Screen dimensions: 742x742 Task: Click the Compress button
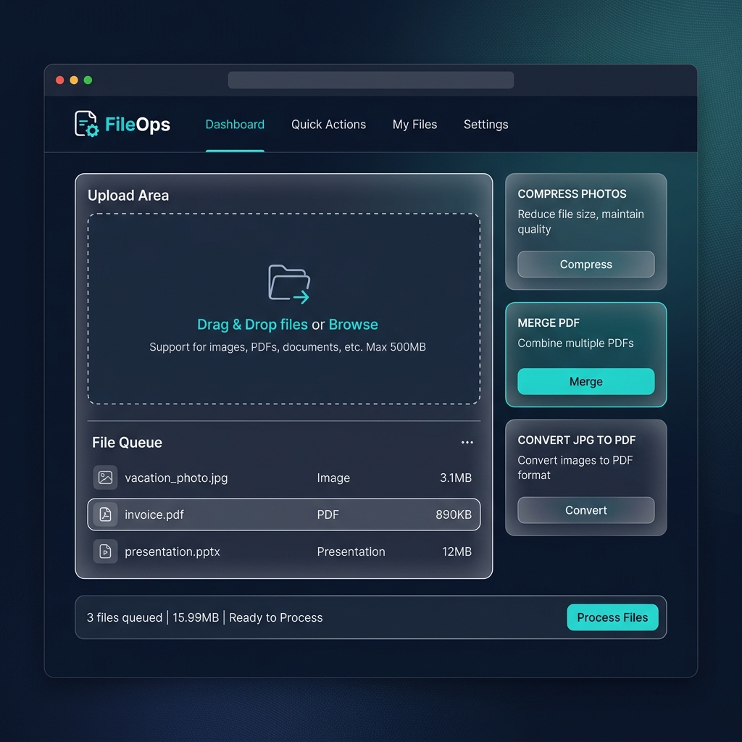585,264
